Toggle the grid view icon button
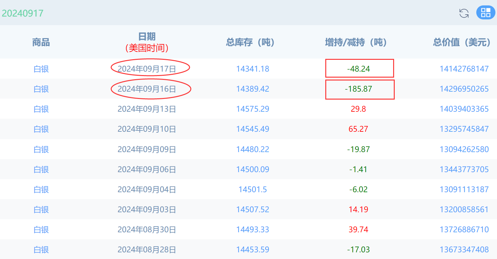Viewport: 497px width, 259px height. tap(486, 13)
